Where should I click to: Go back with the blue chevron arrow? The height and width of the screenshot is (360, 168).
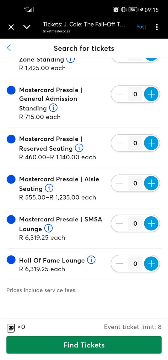9,48
